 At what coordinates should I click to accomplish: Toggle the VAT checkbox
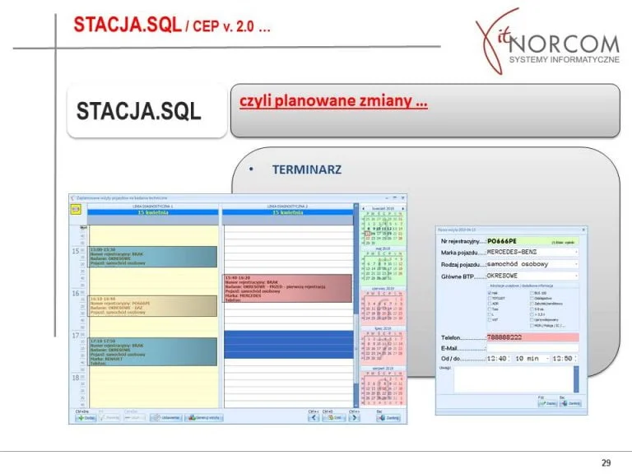tap(490, 319)
